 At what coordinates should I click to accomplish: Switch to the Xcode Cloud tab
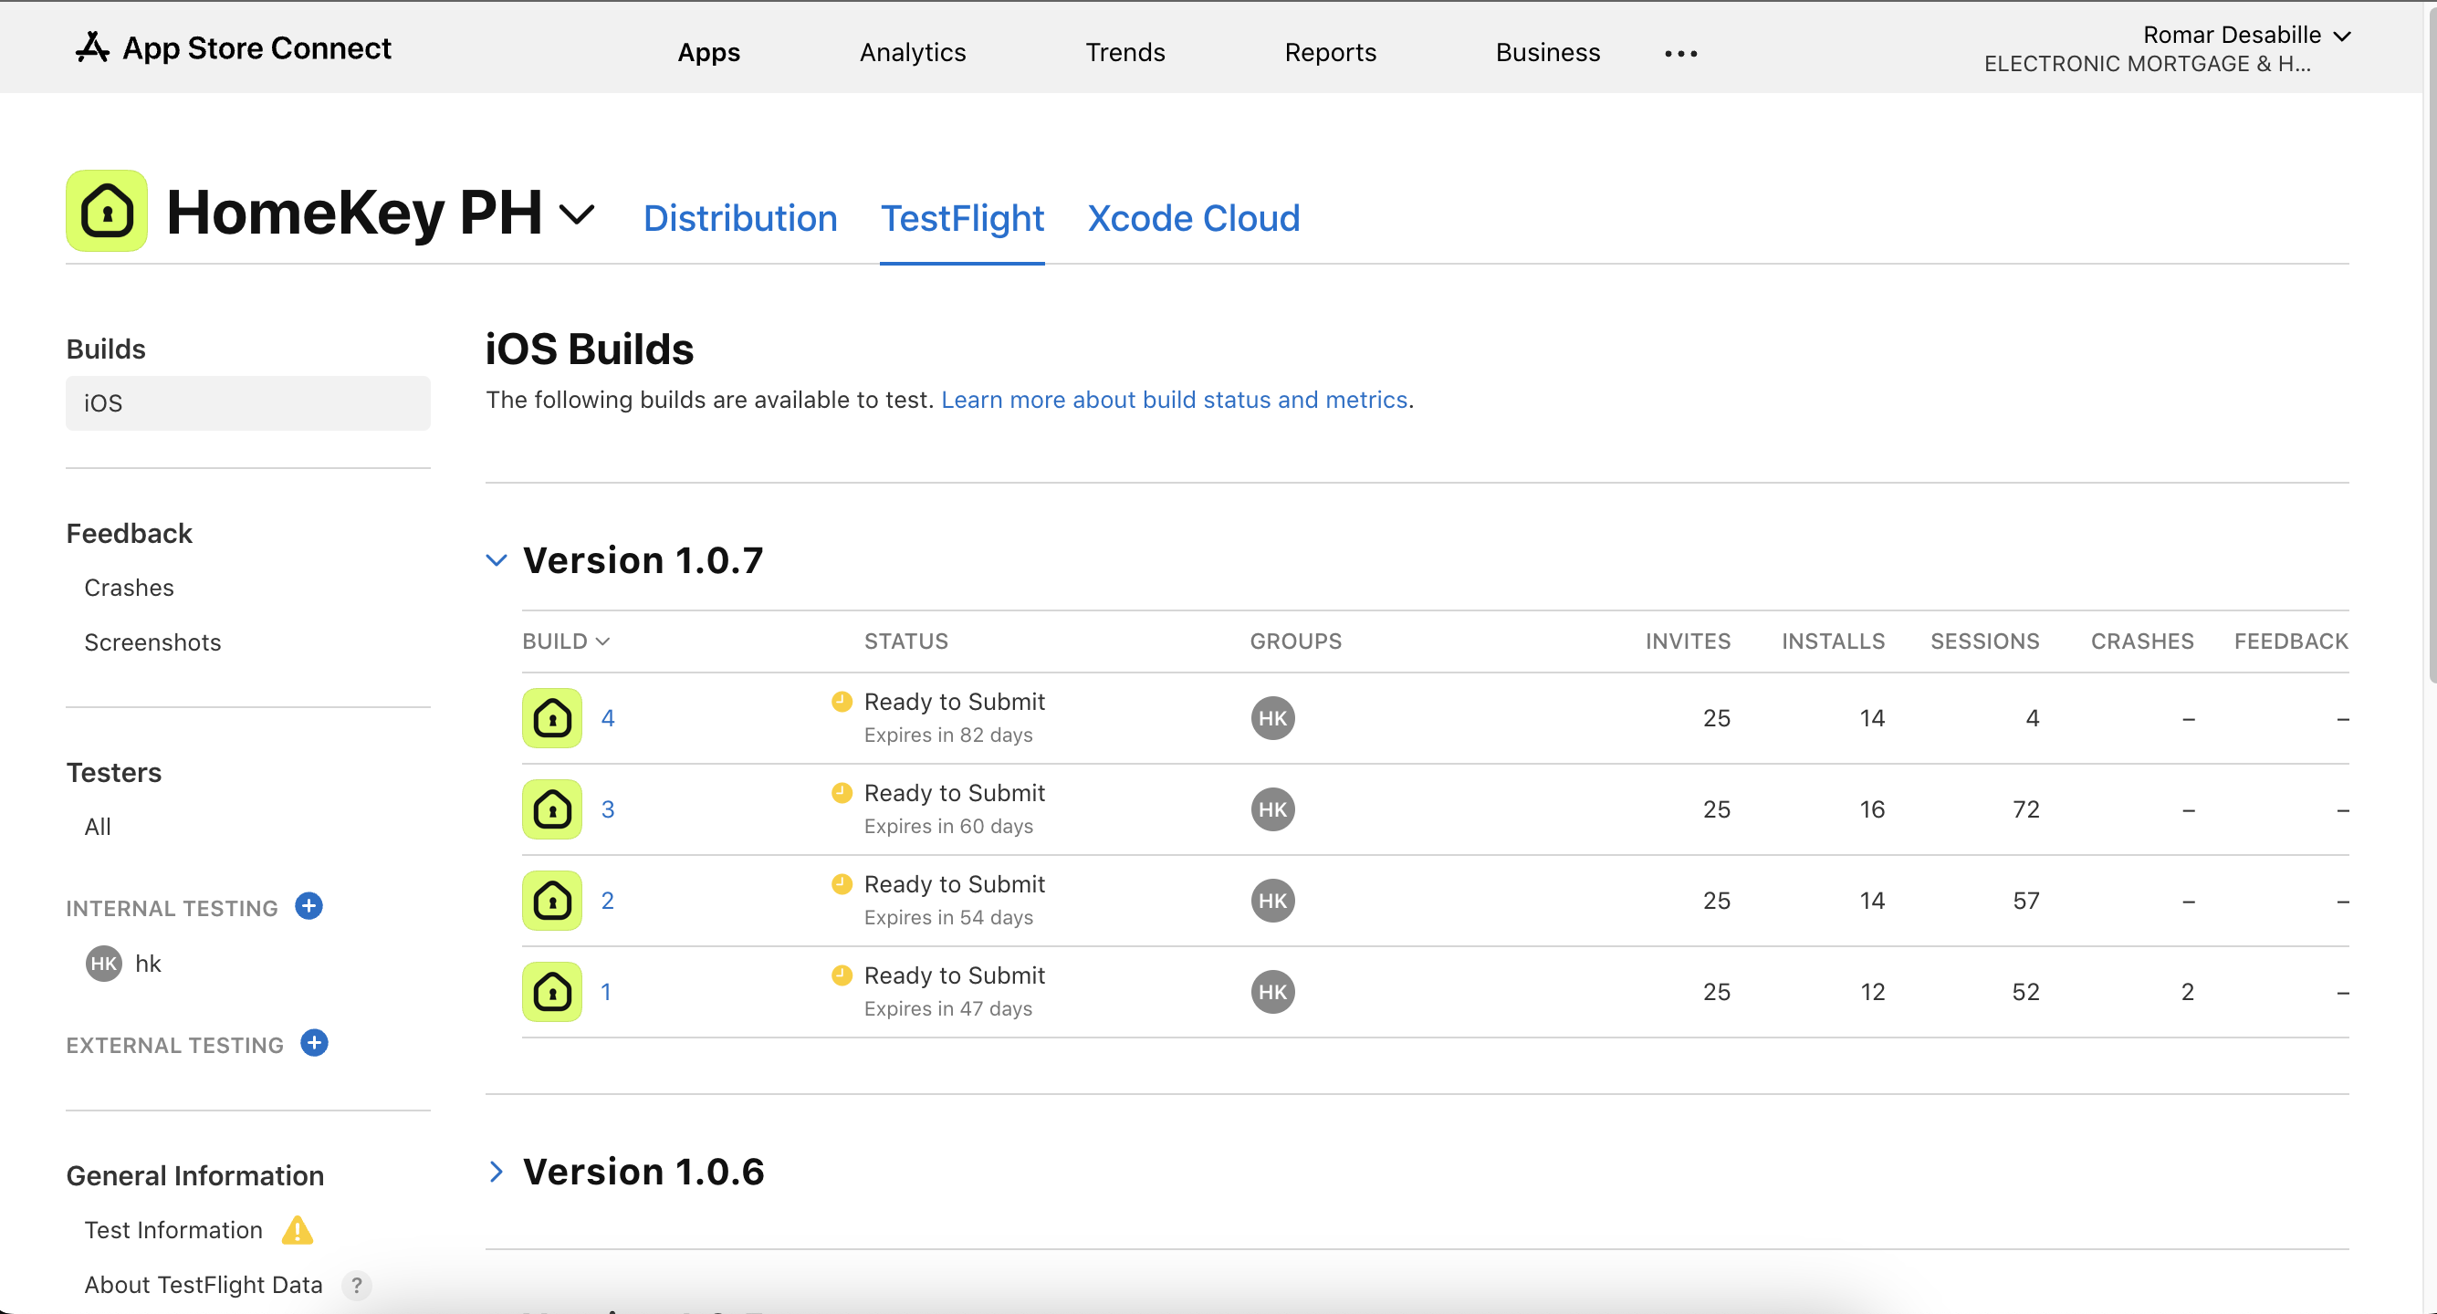click(1193, 218)
